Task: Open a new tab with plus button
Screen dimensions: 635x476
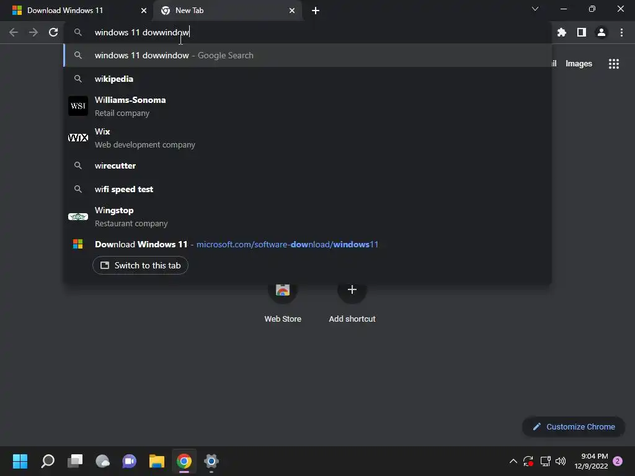Action: [x=316, y=11]
